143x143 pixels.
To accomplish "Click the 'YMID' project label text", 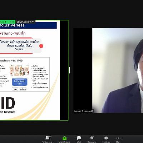I will point(20,61).
